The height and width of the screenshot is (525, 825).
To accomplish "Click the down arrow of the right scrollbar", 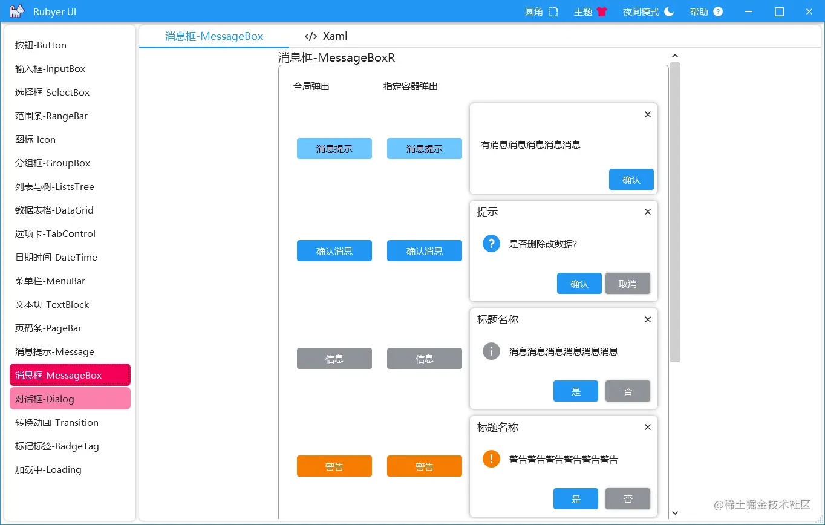I will coord(675,512).
